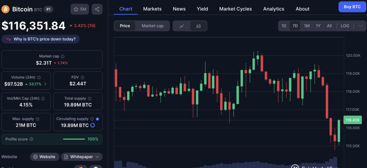Click the $97.52B volume value
367x168 pixels.
point(14,84)
